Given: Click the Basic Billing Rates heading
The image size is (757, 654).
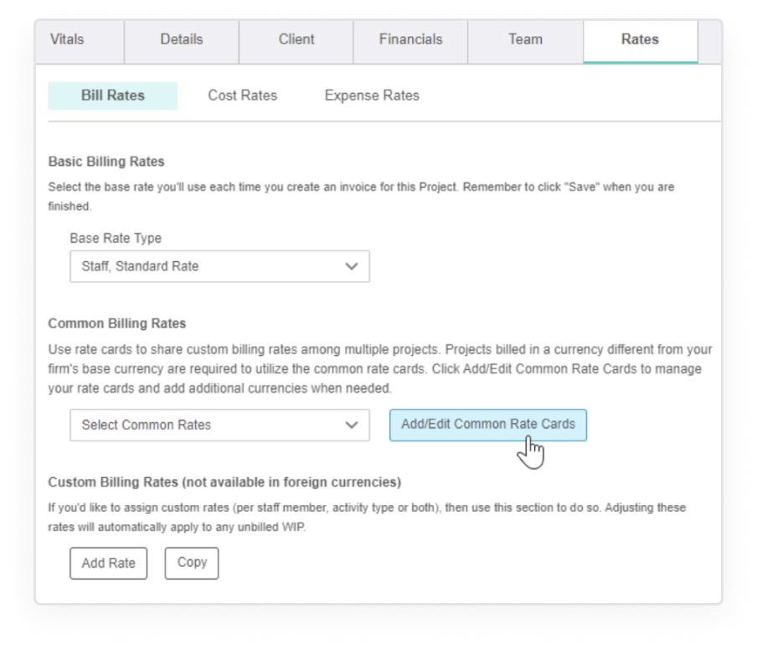Looking at the screenshot, I should pos(106,162).
